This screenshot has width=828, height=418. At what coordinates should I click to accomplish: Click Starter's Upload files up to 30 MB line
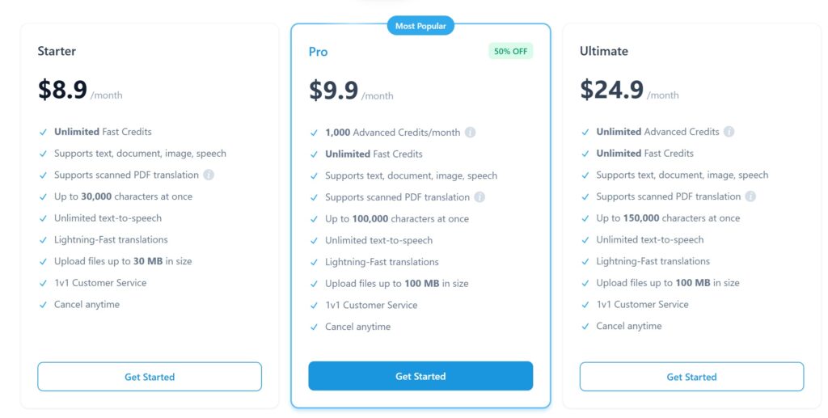click(123, 261)
